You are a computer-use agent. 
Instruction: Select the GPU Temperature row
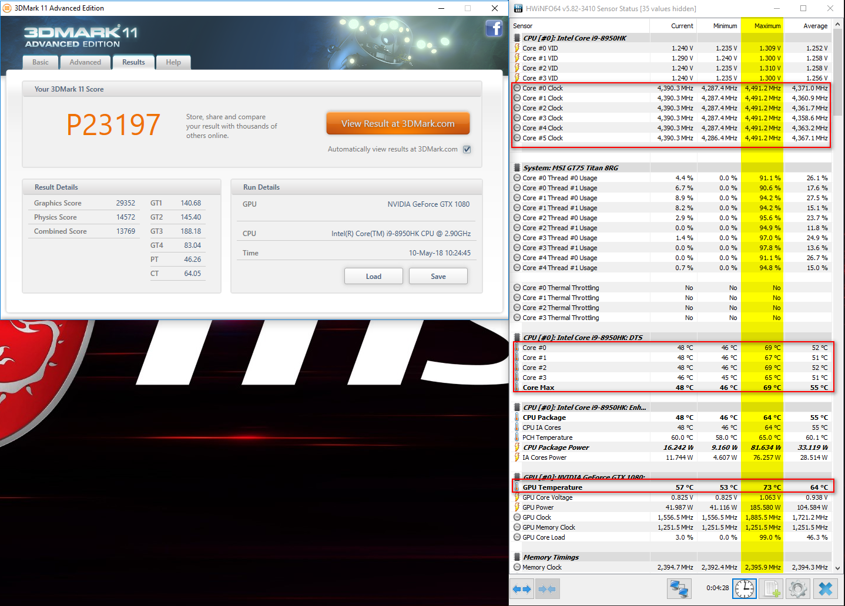click(x=670, y=487)
